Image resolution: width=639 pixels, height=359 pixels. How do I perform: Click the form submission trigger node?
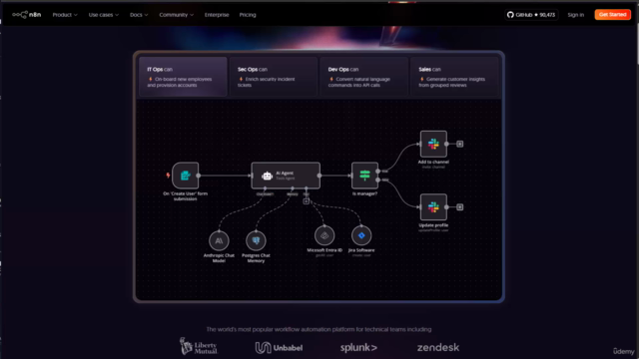pyautogui.click(x=186, y=176)
